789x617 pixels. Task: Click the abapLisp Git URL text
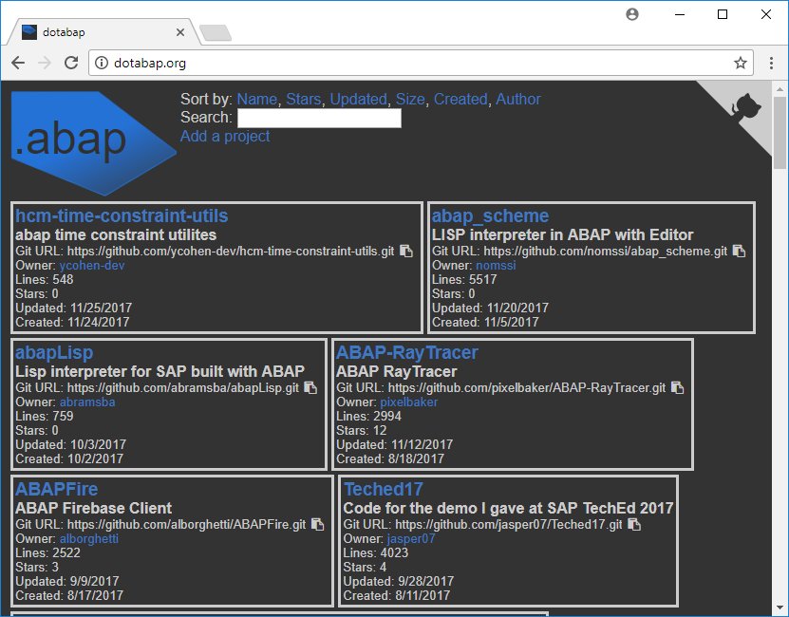tap(182, 387)
